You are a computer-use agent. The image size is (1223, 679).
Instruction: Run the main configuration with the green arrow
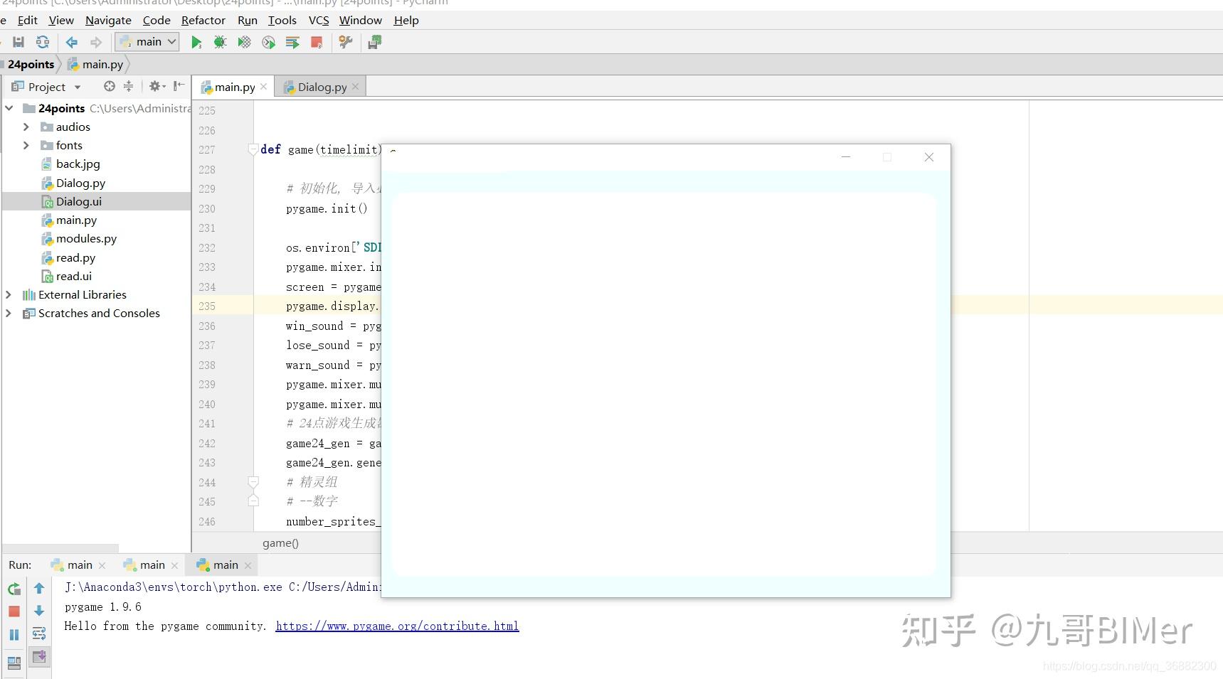196,42
